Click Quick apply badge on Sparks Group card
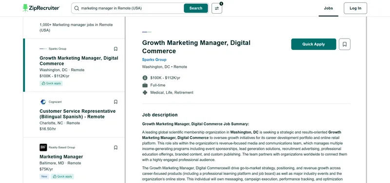Viewport: 390px width, 183px height. coord(51,83)
